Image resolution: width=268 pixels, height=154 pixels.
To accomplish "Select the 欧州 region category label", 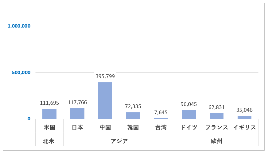I will coord(216,141).
